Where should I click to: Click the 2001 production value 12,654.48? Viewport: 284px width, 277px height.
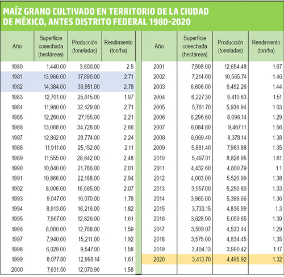(x=235, y=67)
